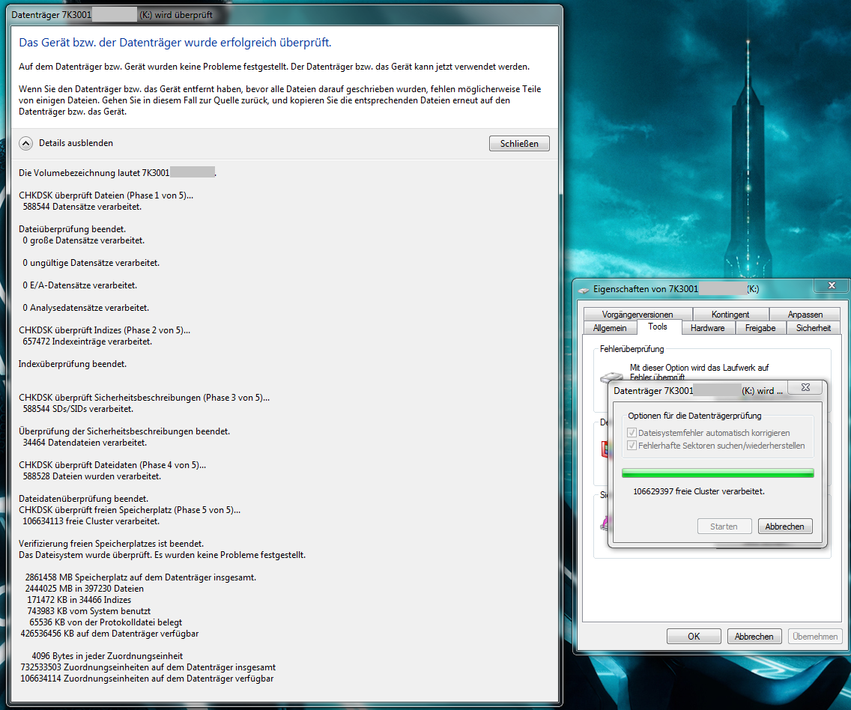The image size is (851, 710).
Task: Switch to the Allgemein tab
Action: [609, 328]
